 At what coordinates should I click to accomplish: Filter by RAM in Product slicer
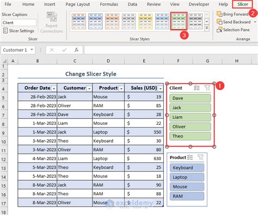click(x=187, y=196)
